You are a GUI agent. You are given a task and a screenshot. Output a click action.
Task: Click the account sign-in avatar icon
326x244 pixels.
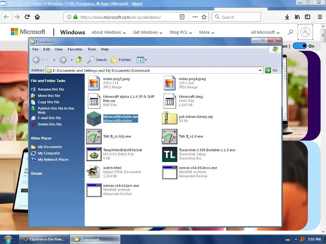click(x=305, y=32)
